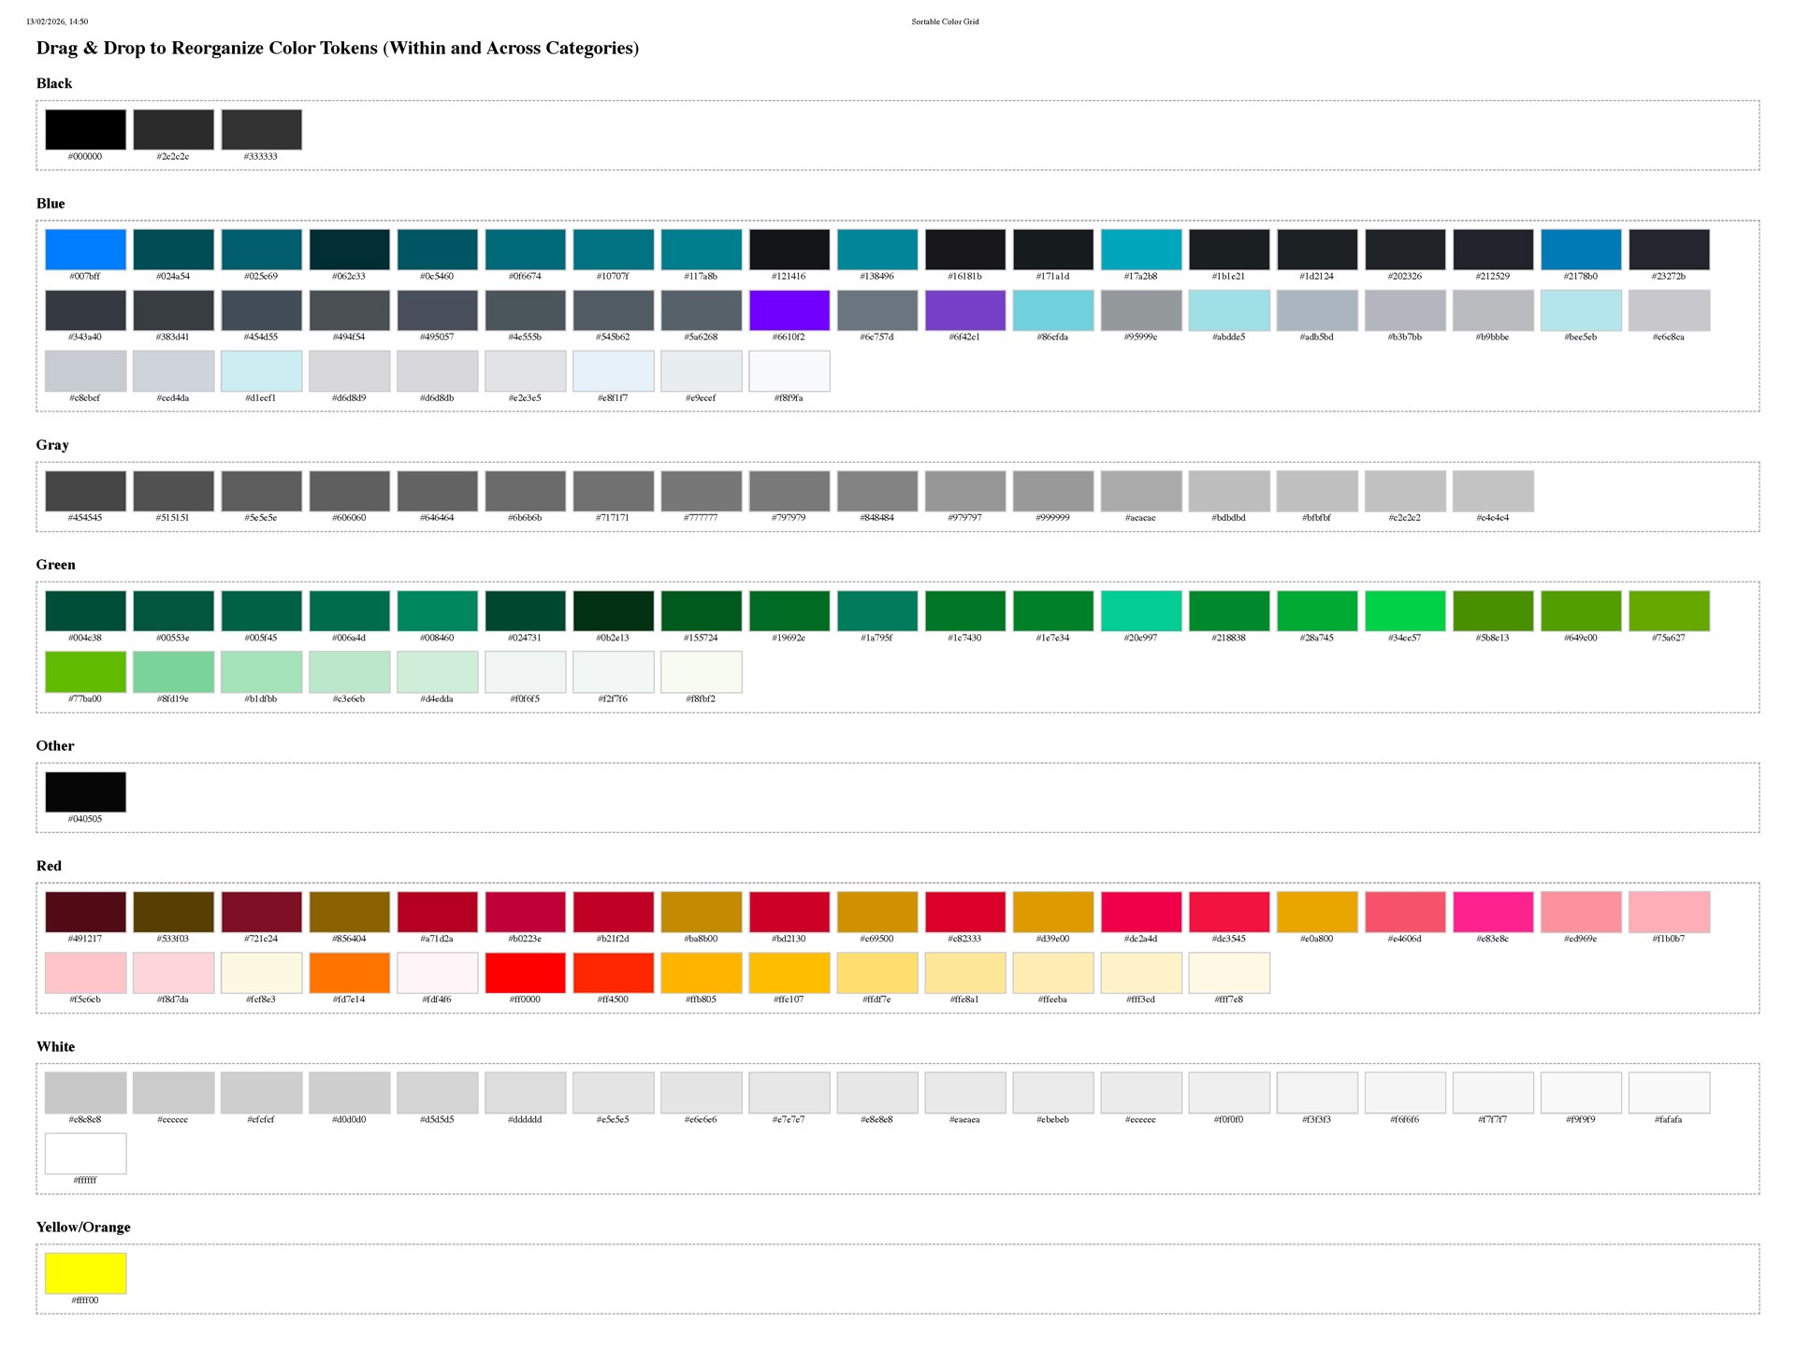Select the dark maroon #491217 swatch
Image resolution: width=1796 pixels, height=1351 pixels.
tap(85, 912)
